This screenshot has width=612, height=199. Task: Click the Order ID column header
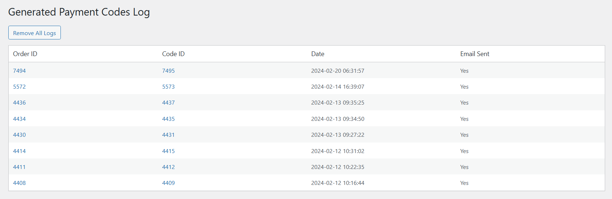(x=25, y=54)
